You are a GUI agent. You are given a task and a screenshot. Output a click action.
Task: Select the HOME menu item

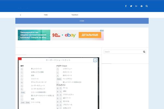(x=82, y=21)
